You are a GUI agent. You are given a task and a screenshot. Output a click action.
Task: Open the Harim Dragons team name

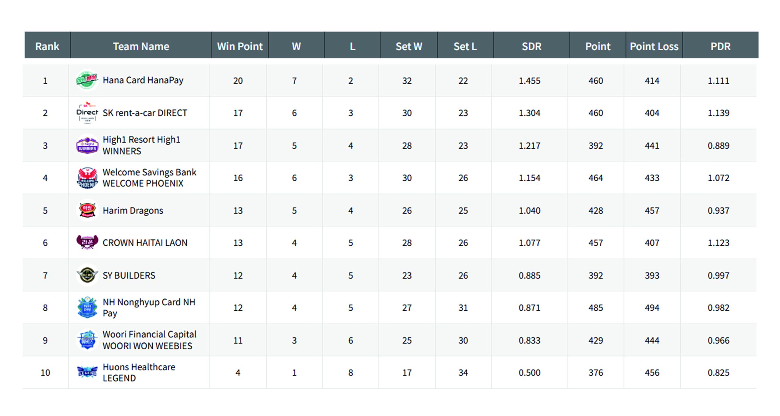133,210
